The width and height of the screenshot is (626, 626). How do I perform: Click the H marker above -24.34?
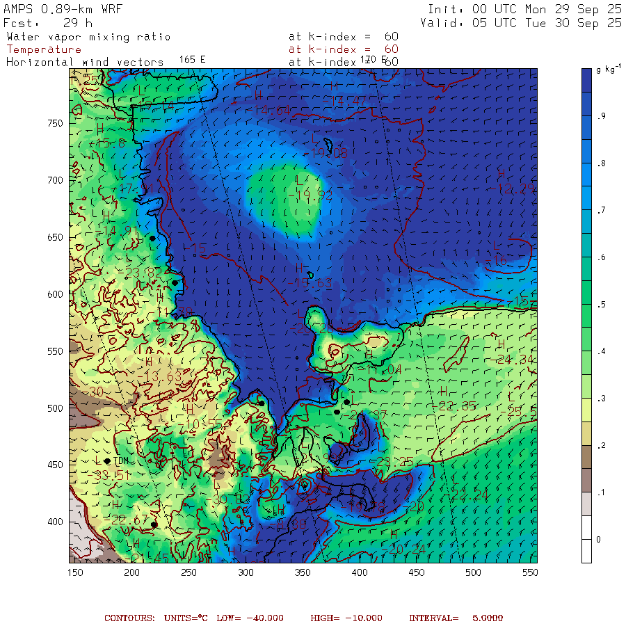tap(501, 344)
